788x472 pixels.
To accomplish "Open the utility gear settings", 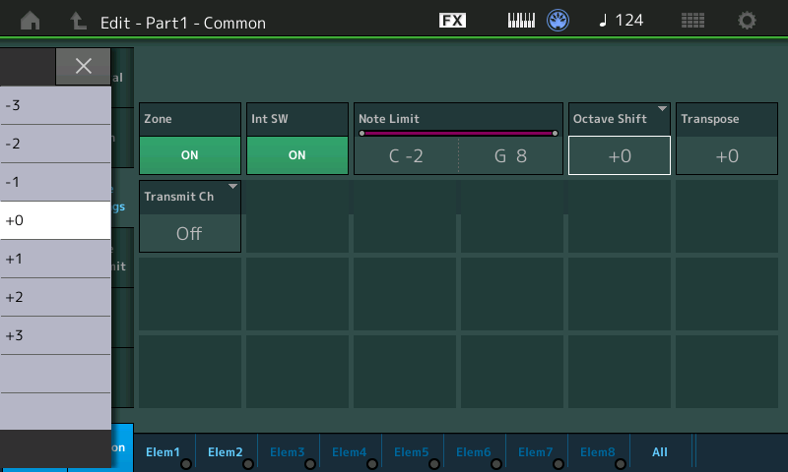I will coord(748,20).
